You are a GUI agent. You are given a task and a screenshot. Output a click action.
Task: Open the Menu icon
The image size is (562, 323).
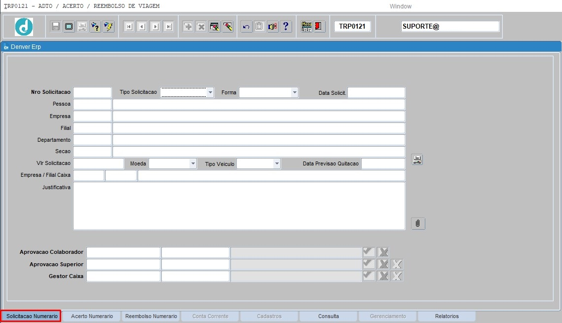click(x=306, y=27)
